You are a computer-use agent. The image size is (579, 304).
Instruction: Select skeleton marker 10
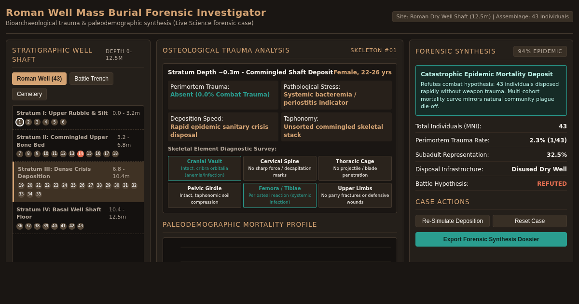tap(46, 154)
